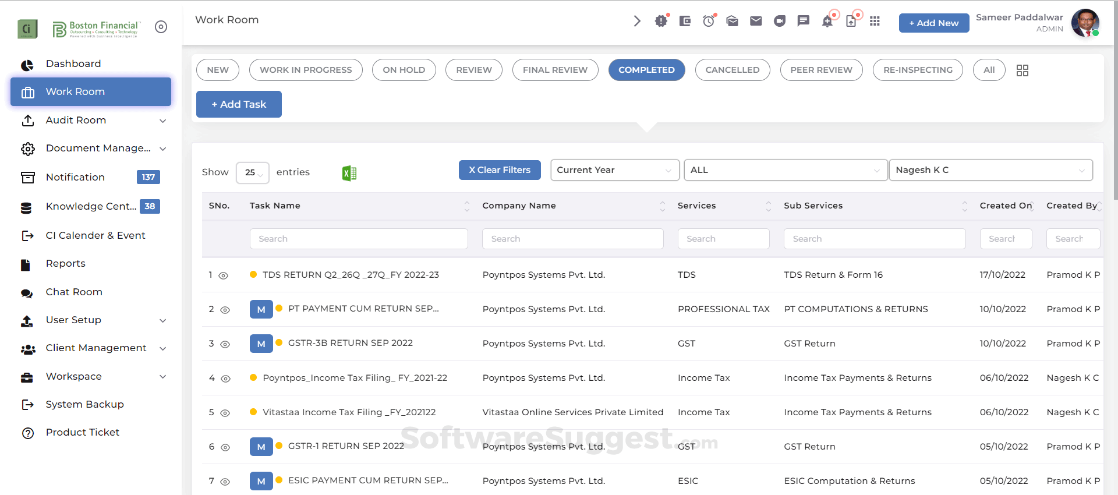Switch to grid view icon beside All

coord(1023,70)
